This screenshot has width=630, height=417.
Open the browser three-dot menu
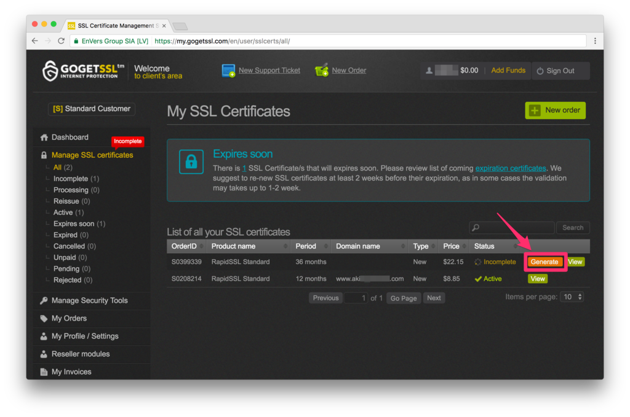[x=595, y=41]
